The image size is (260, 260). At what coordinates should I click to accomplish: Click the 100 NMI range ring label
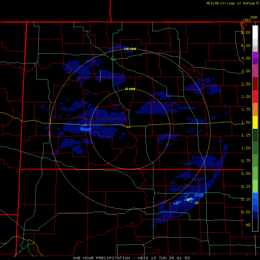pos(130,49)
